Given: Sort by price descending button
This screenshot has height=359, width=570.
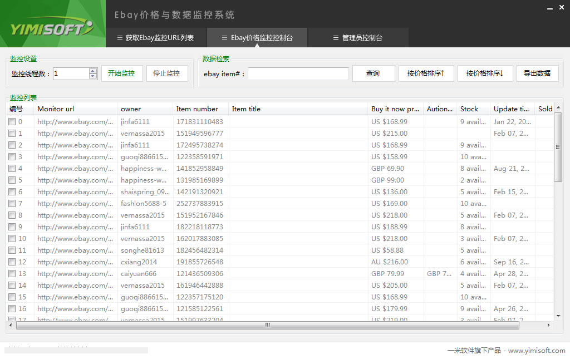Looking at the screenshot, I should click(485, 73).
